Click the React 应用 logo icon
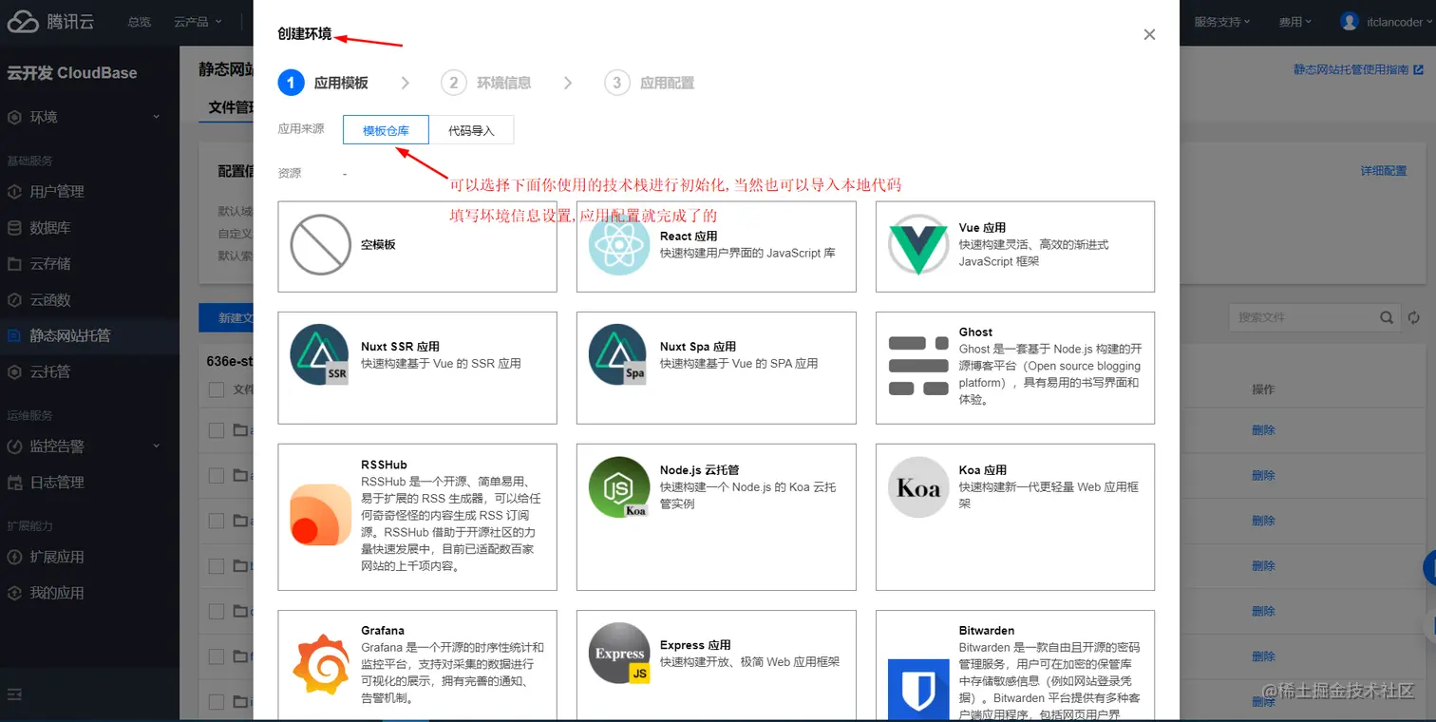This screenshot has height=722, width=1436. pyautogui.click(x=619, y=245)
